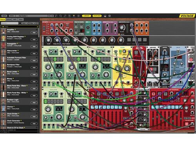
Task: Open the Filter dropdown
Action: [32, 23]
